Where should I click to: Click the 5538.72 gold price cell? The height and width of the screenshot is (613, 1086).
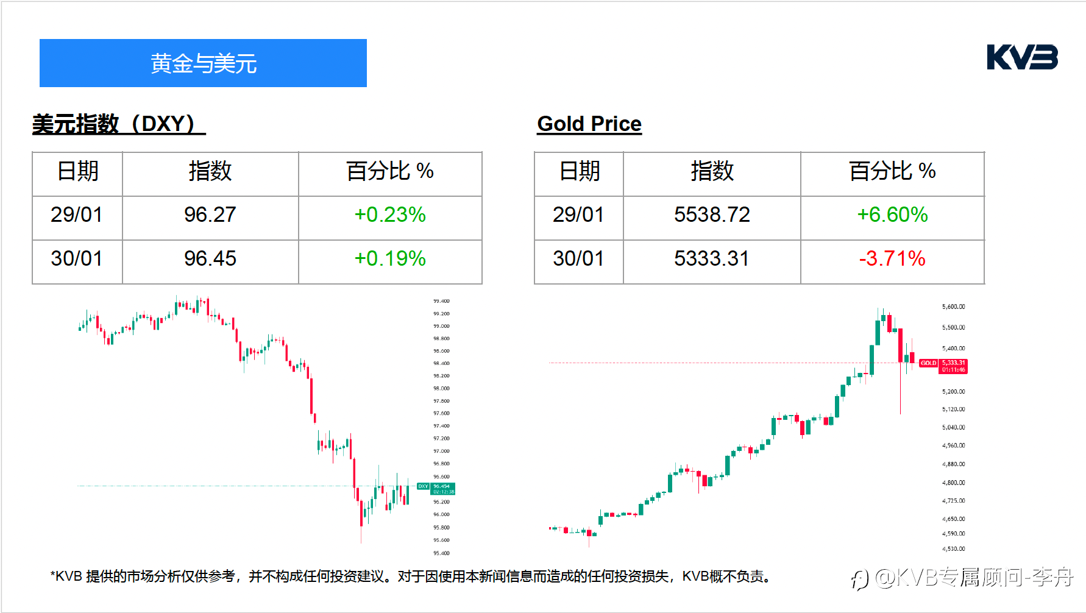[x=712, y=215]
